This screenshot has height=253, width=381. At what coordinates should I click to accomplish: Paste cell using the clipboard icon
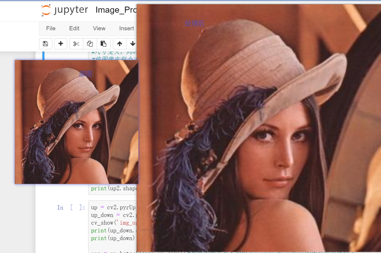coord(104,44)
